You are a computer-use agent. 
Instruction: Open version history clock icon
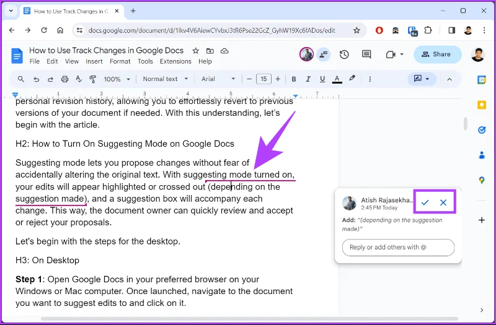click(344, 54)
